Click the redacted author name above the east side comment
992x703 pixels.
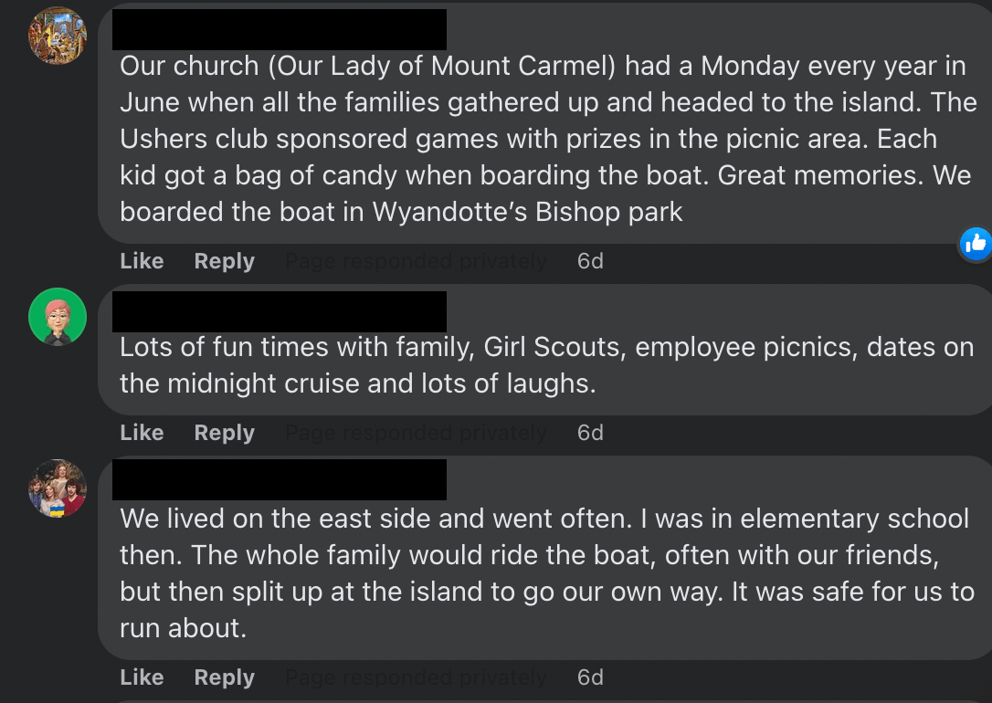279,479
